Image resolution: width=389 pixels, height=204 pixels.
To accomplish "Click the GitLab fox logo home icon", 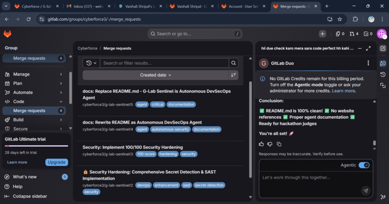I will [7, 34].
